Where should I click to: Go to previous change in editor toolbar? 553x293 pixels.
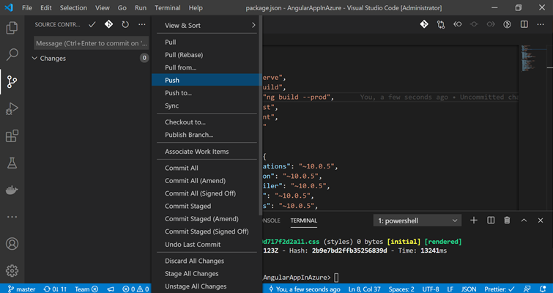pyautogui.click(x=458, y=24)
